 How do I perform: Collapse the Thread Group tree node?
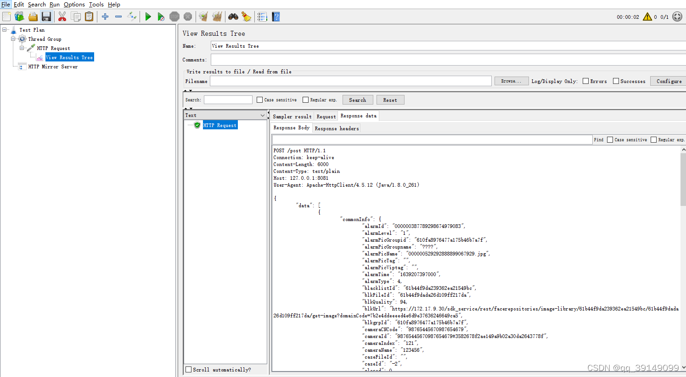click(x=13, y=39)
